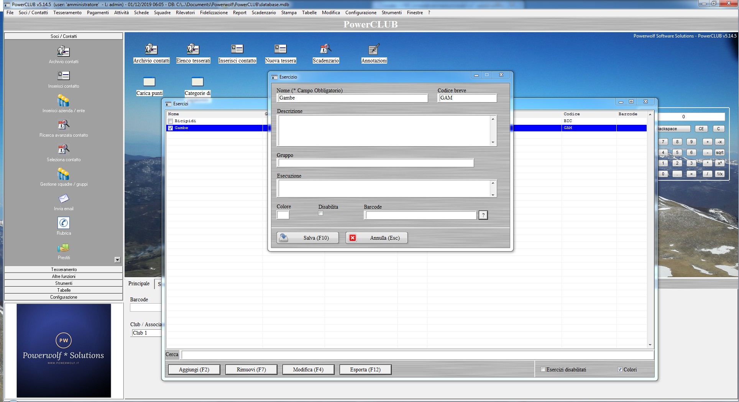
Task: Uncheck the Gambe row checkbox
Action: (171, 128)
